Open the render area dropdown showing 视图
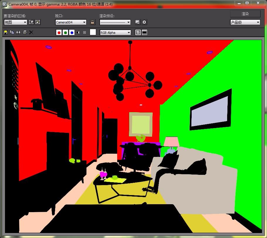Image resolution: width=267 pixels, height=238 pixels. pos(16,22)
